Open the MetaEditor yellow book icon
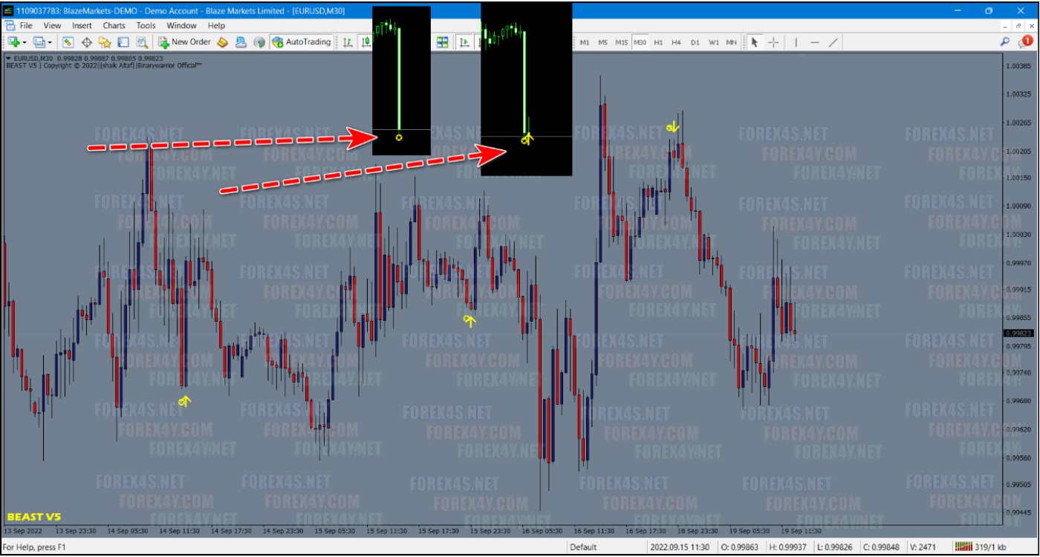 [x=223, y=42]
